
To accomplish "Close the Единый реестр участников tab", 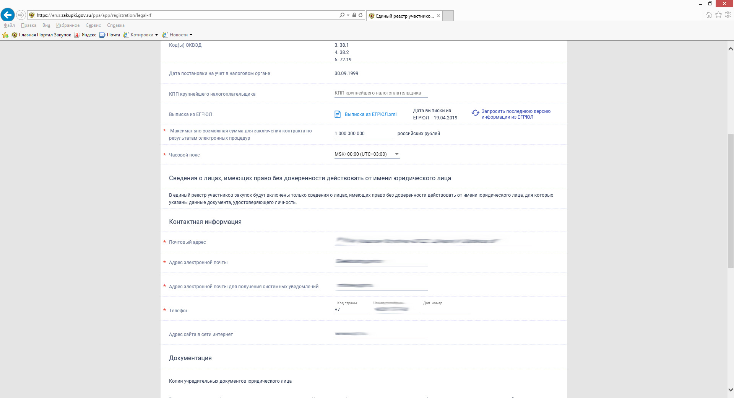I will [x=438, y=16].
